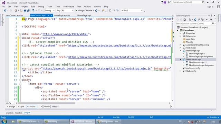The height and width of the screenshot is (124, 221).
Task: Click the html breadcrumb tag button
Action: (47, 106)
